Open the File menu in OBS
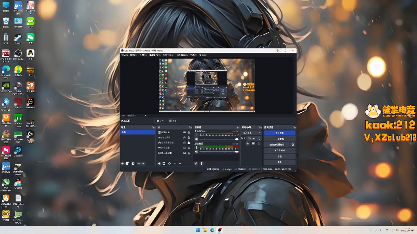This screenshot has height=234, width=417. [x=125, y=55]
